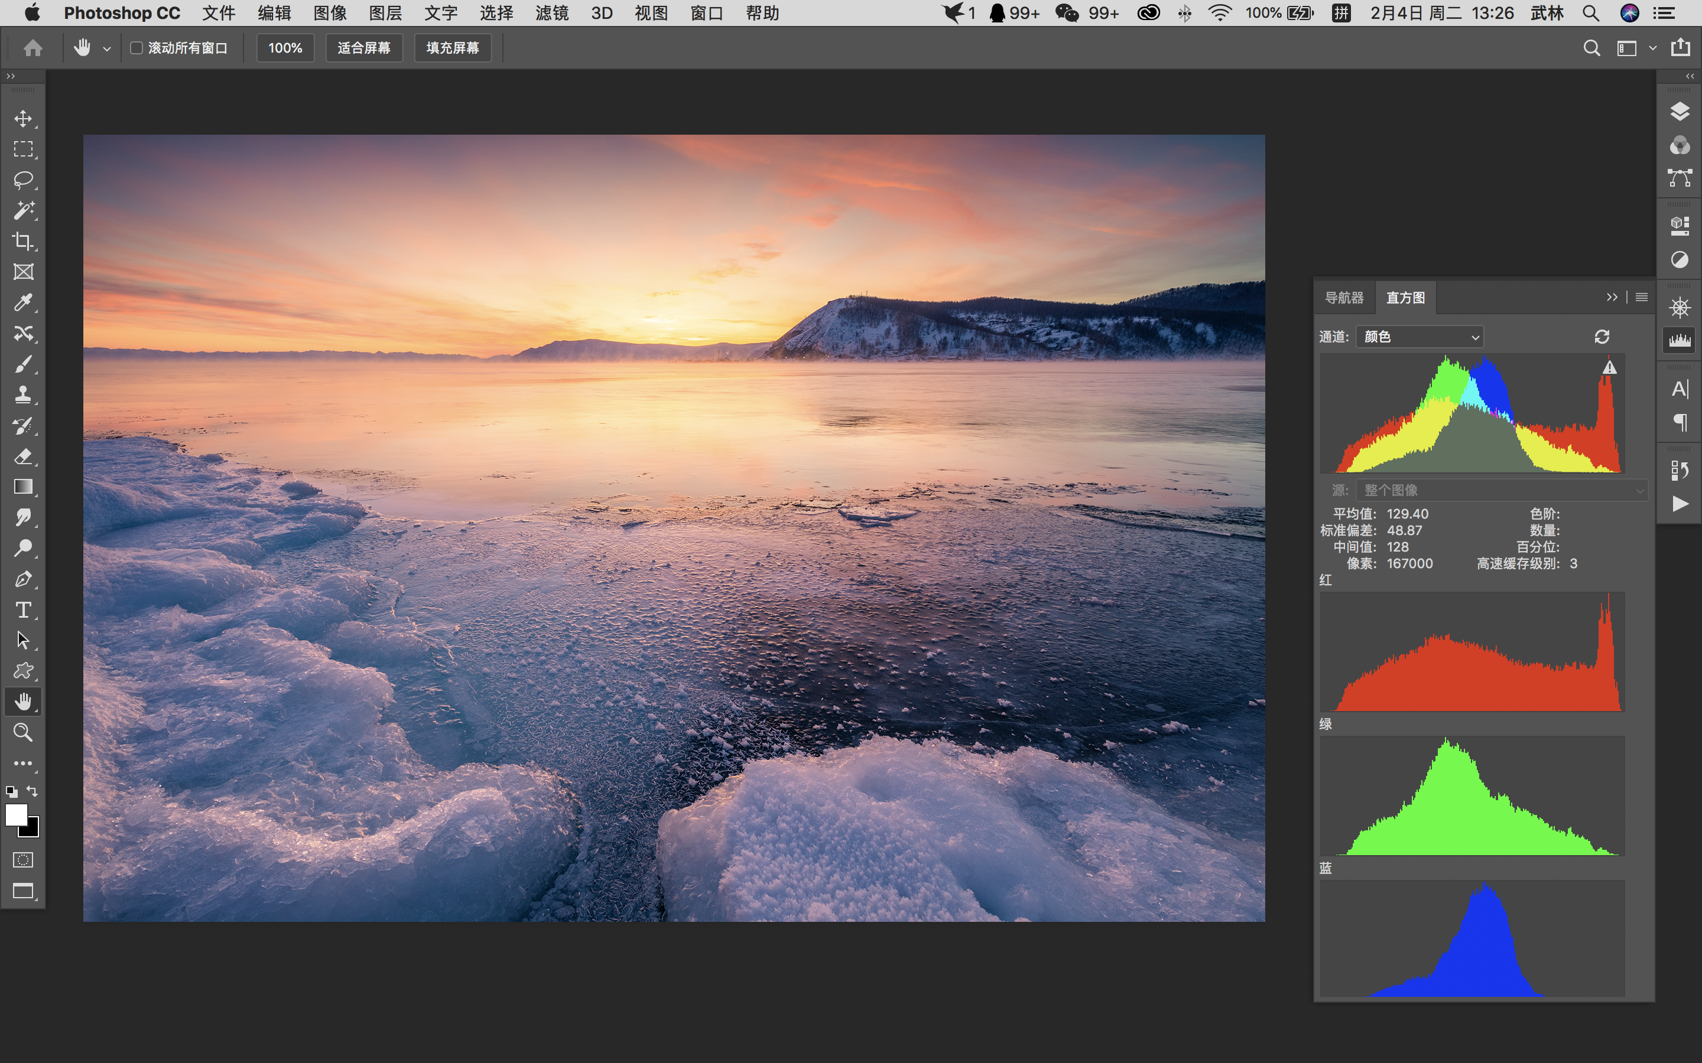Click the Histogram panel dock icon
The image size is (1702, 1063).
coord(1680,341)
